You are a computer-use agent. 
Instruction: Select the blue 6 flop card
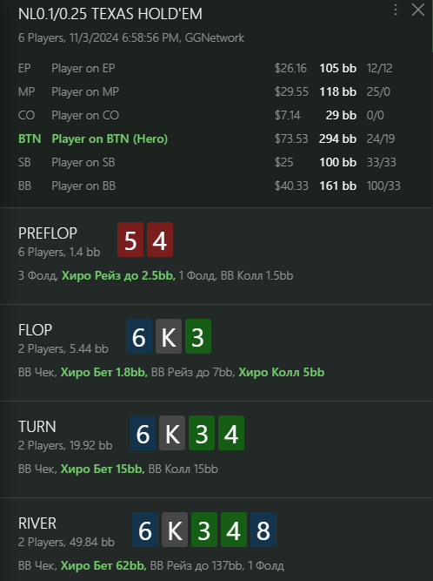coord(139,336)
